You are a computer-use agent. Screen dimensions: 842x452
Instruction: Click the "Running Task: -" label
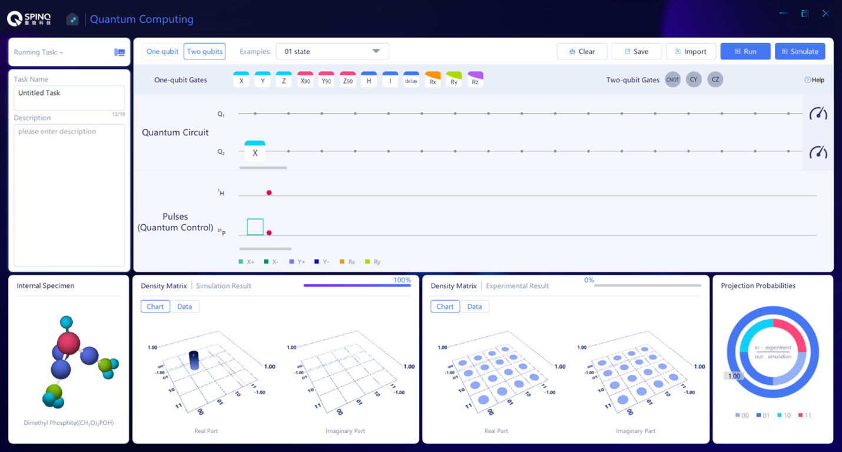click(x=38, y=52)
